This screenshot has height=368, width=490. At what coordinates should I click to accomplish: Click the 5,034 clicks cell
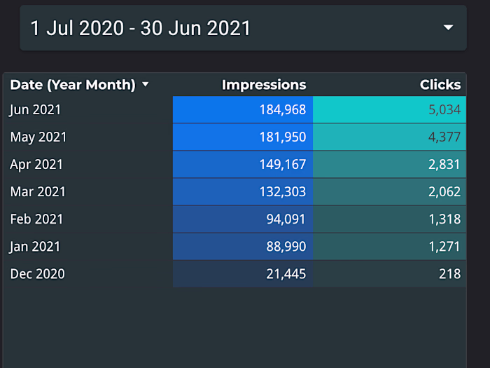[x=390, y=109]
